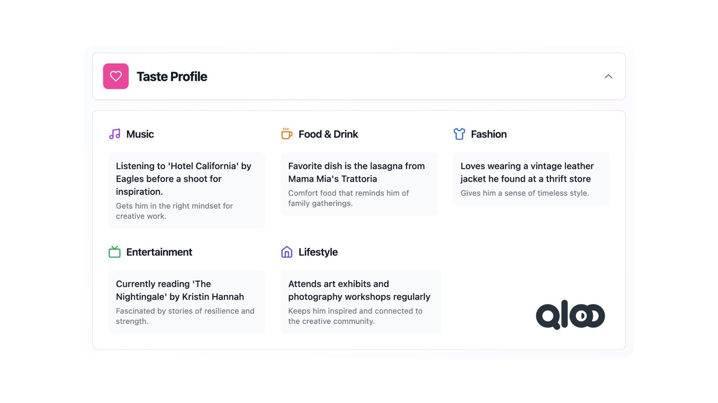Click the purple house Lifestyle icon
The height and width of the screenshot is (403, 718).
tap(286, 252)
